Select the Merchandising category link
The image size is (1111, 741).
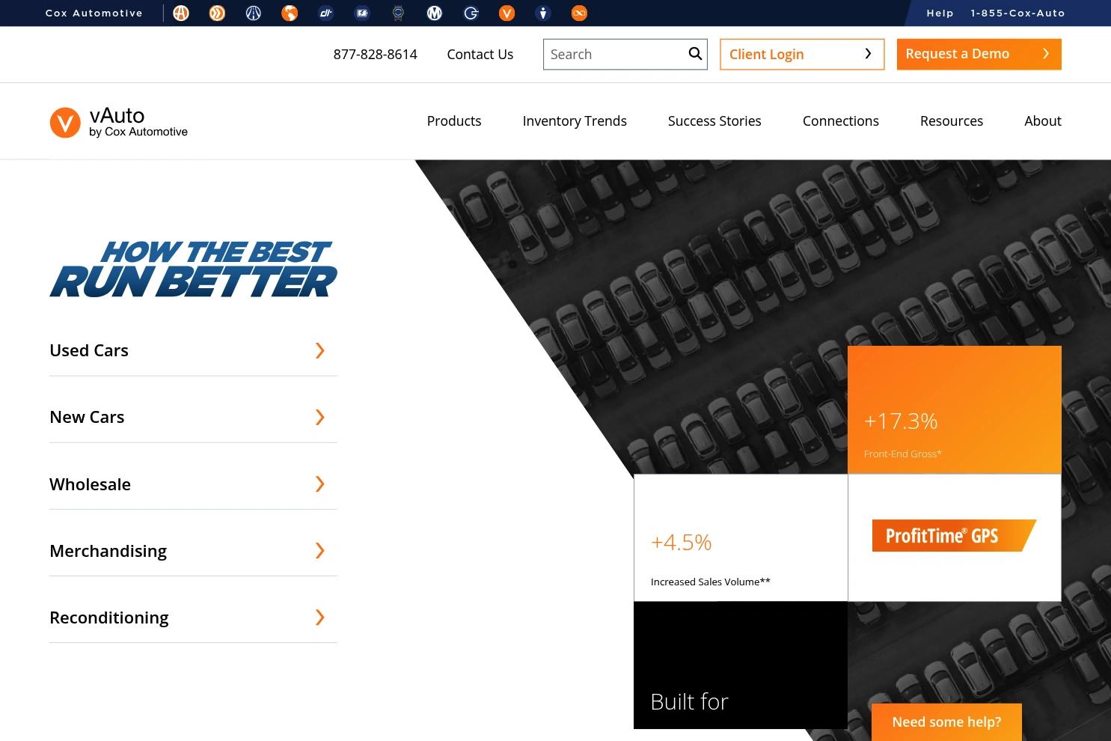click(108, 551)
